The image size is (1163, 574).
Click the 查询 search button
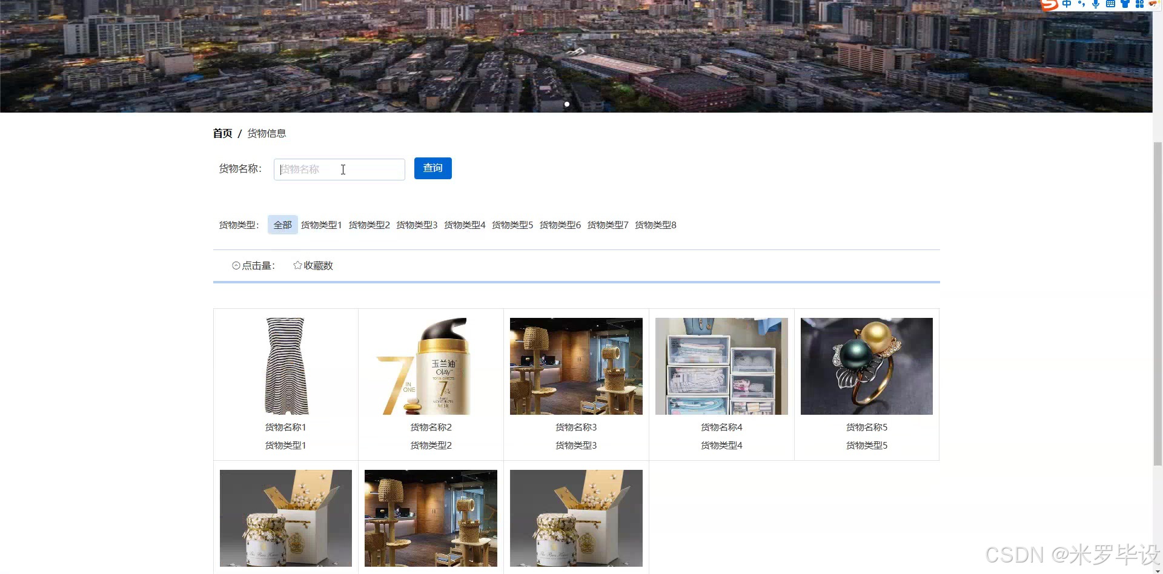coord(433,168)
